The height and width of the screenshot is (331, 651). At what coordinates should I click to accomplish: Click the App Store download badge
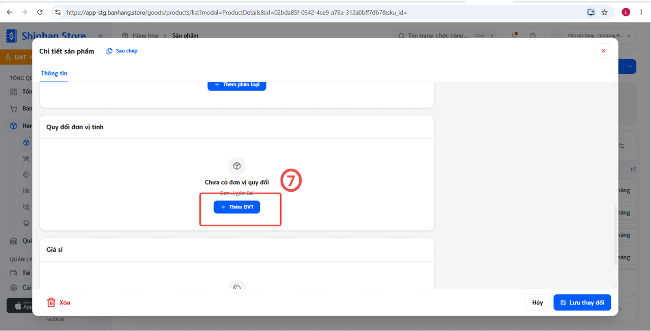(x=20, y=306)
